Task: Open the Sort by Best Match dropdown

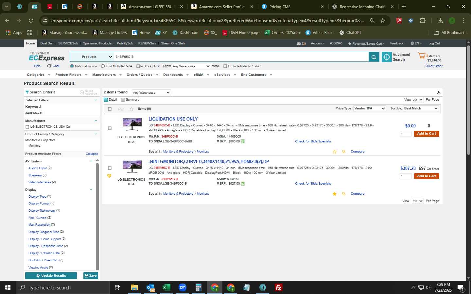Action: pos(421,108)
